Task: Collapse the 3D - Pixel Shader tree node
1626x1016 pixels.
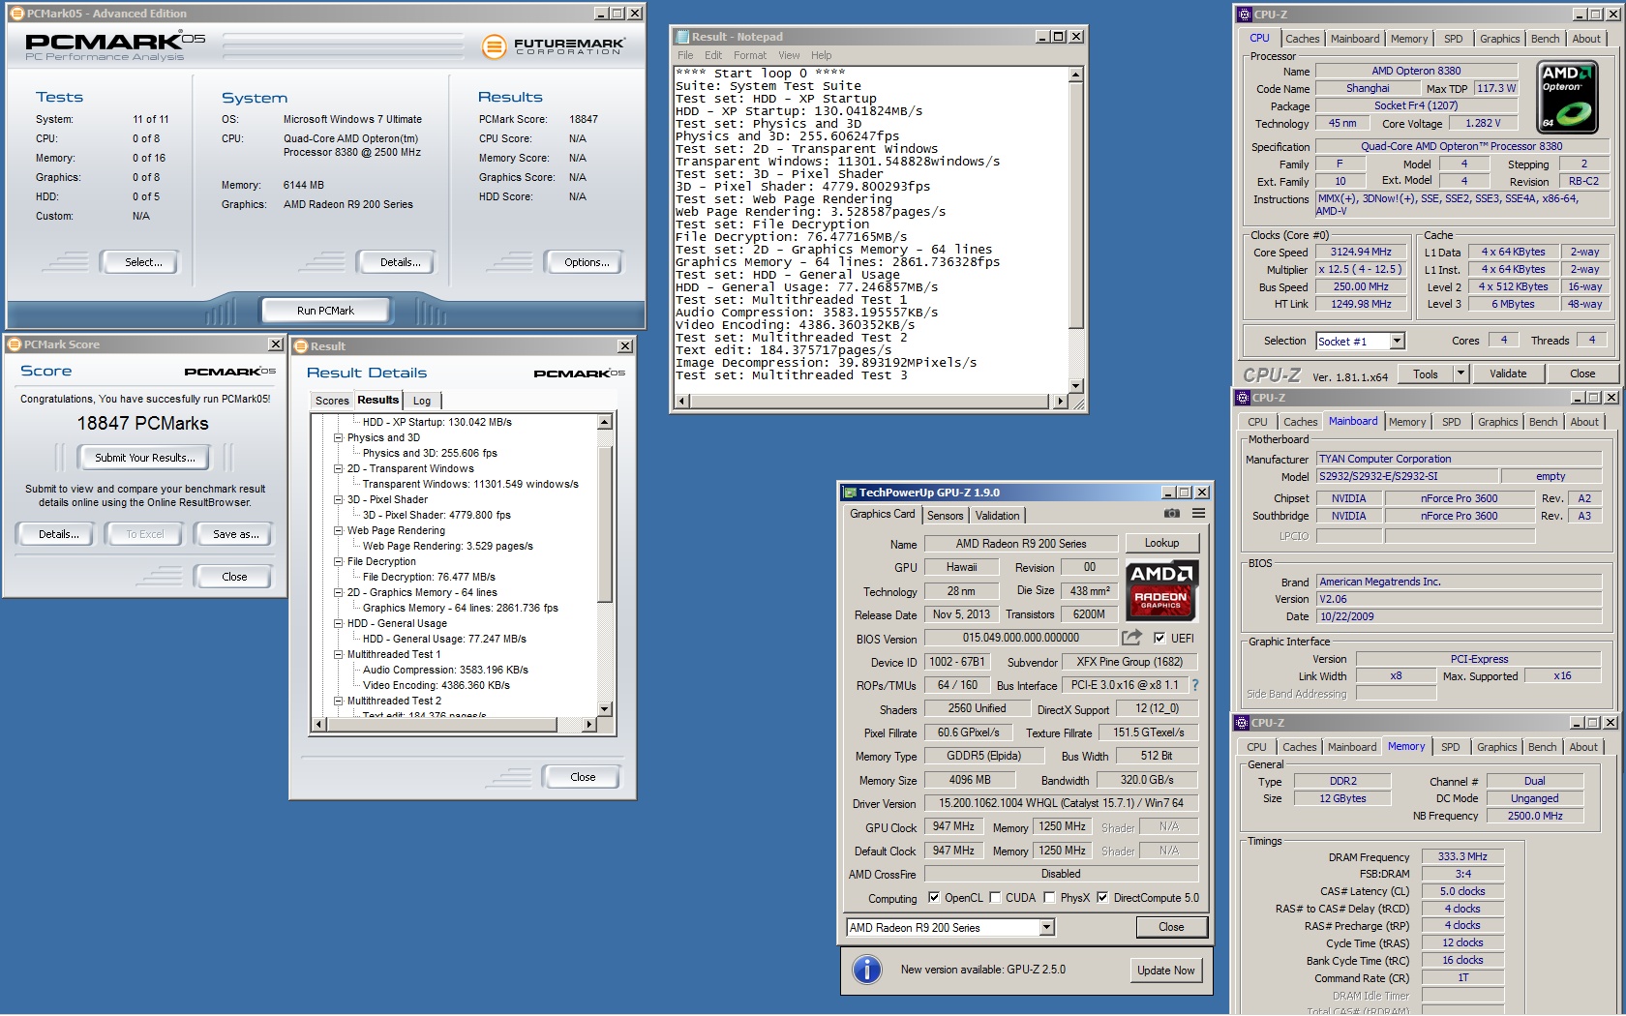Action: click(x=339, y=499)
